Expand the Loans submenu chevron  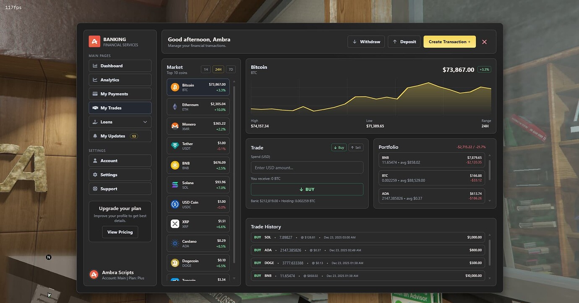pyautogui.click(x=145, y=122)
